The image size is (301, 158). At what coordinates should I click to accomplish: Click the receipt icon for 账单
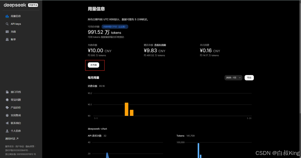click(x=7, y=39)
